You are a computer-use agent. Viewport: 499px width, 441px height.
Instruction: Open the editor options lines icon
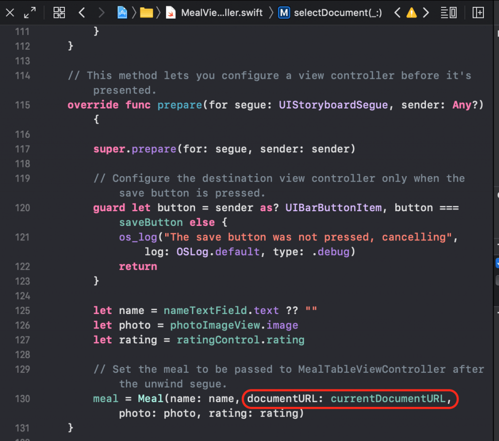coord(448,13)
